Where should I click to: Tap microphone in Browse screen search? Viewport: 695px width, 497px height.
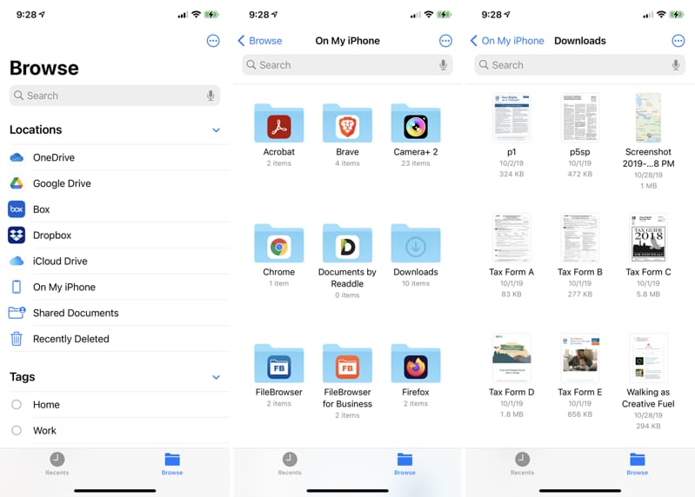click(x=211, y=96)
